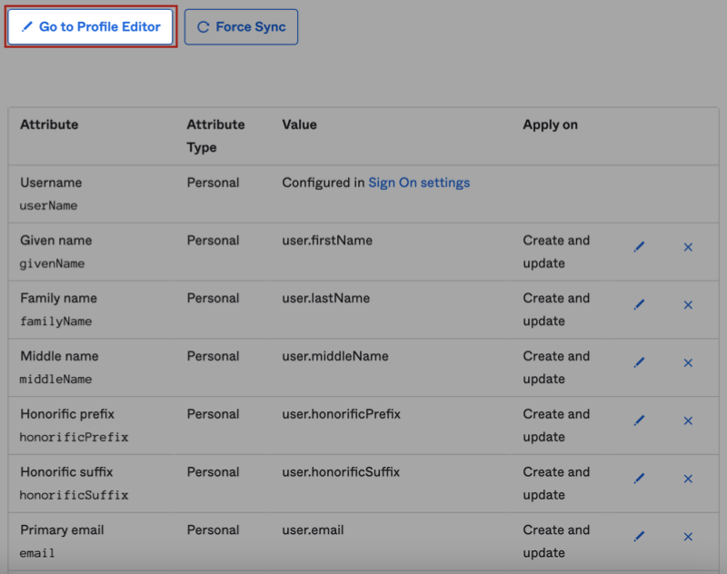The height and width of the screenshot is (574, 727).
Task: Remove the Family name mapping
Action: pyautogui.click(x=688, y=304)
